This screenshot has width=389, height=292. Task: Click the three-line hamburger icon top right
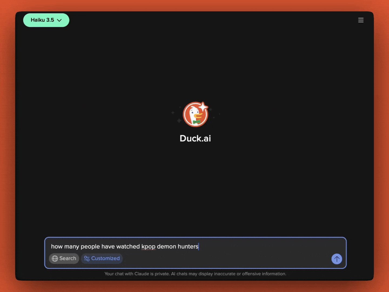click(361, 20)
